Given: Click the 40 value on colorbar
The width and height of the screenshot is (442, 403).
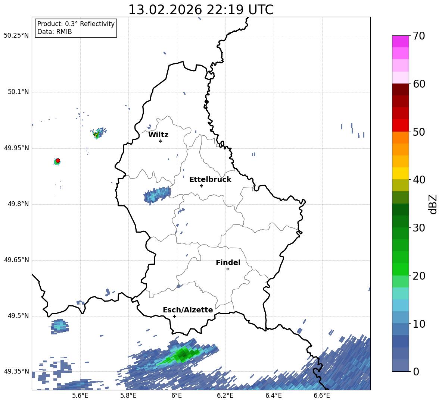Looking at the screenshot, I should click(418, 180).
